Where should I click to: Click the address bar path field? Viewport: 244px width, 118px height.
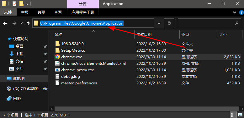pos(93,23)
